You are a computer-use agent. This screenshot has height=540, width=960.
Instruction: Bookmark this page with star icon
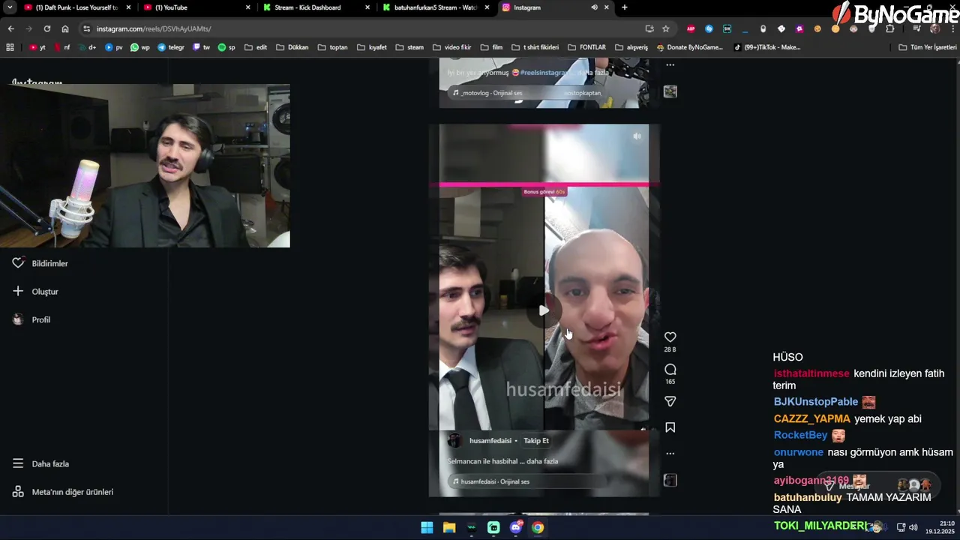(666, 28)
